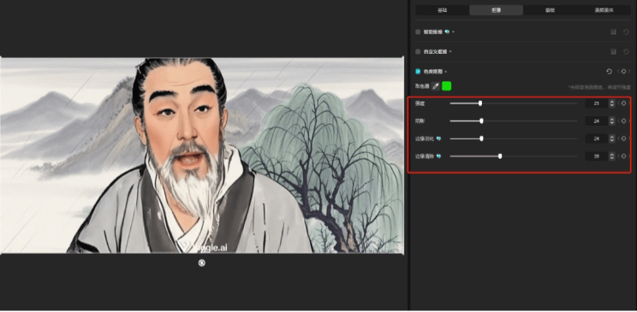
Task: Click the rotate handle below preview
Action: pos(201,263)
